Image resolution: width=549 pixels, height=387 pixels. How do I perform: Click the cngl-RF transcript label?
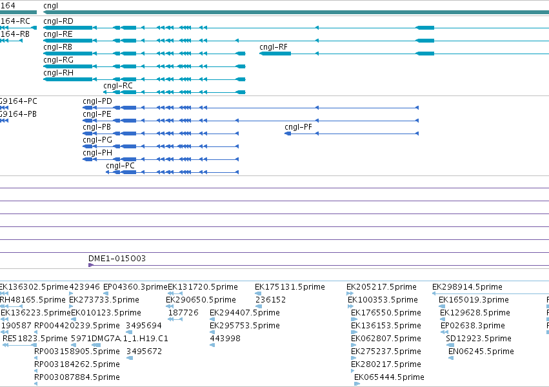pyautogui.click(x=274, y=47)
